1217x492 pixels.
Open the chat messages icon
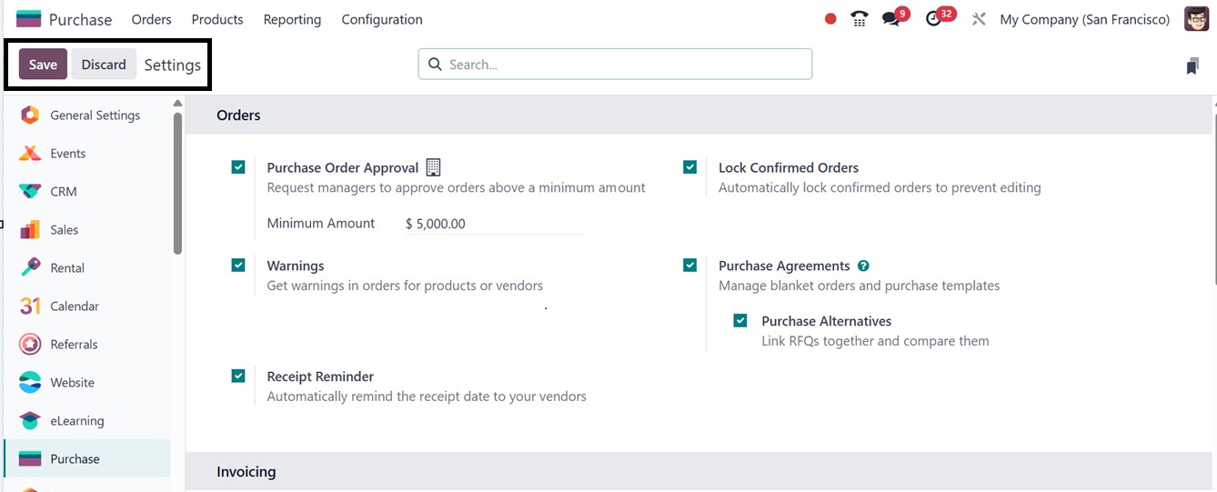click(x=890, y=19)
